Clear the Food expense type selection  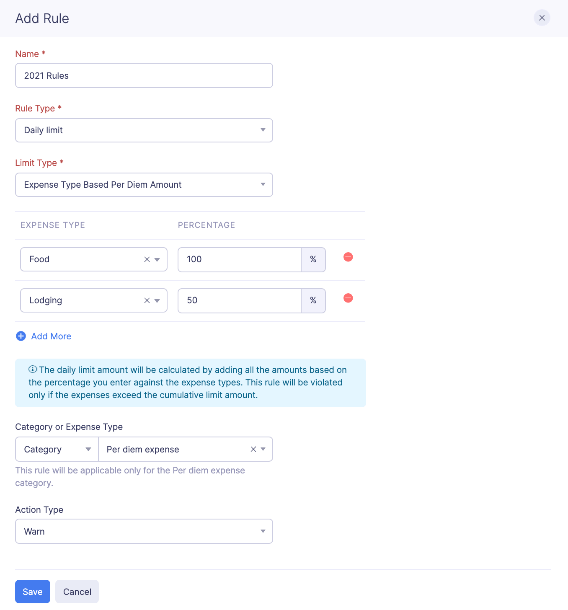tap(147, 259)
